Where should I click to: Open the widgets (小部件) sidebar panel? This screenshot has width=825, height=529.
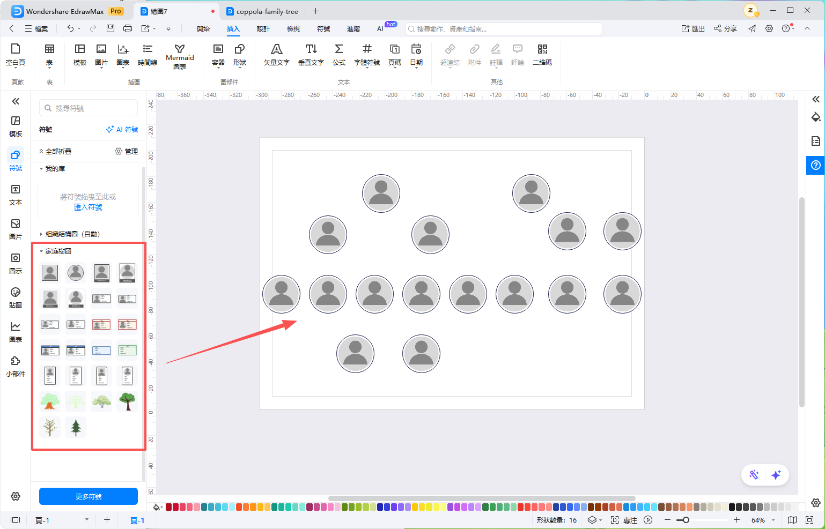(x=16, y=366)
